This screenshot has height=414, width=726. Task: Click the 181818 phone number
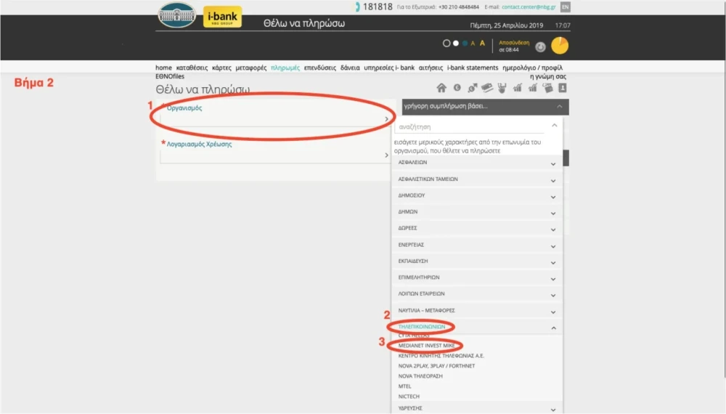pyautogui.click(x=378, y=7)
